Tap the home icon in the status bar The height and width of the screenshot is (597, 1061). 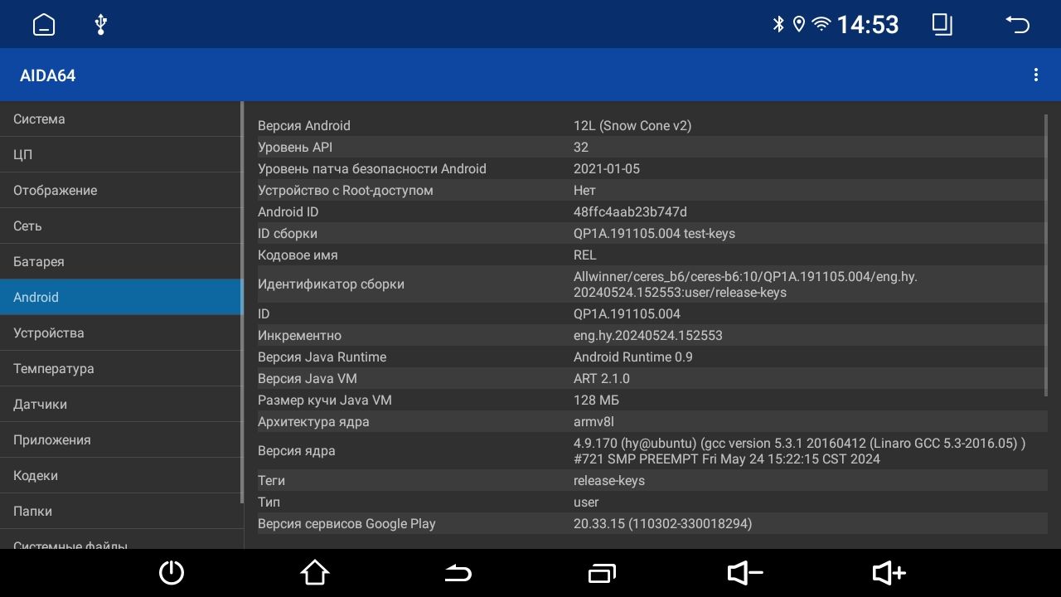click(x=42, y=24)
